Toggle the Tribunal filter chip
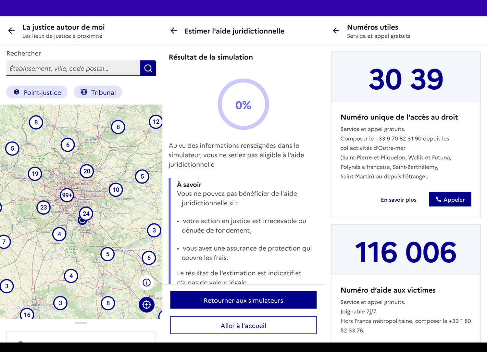Image resolution: width=487 pixels, height=352 pixels. click(x=98, y=92)
